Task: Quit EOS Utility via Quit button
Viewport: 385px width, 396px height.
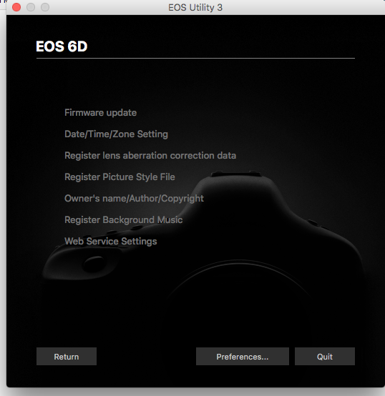Action: pyautogui.click(x=325, y=357)
